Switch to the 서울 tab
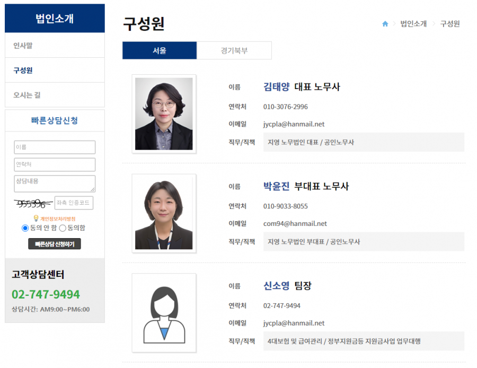477x368 pixels. (x=160, y=51)
